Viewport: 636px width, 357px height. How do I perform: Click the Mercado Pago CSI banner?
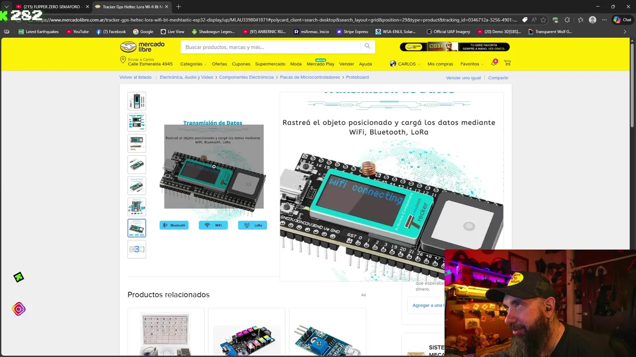coord(455,47)
